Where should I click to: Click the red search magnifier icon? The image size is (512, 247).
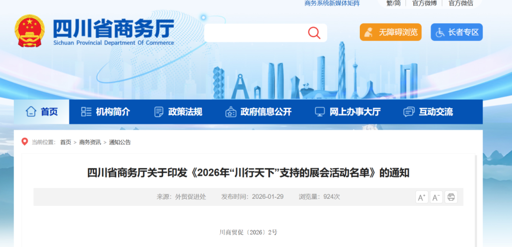(314, 33)
